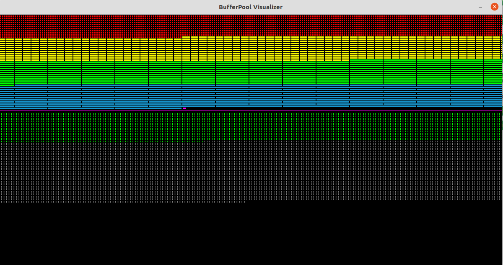Close the BufferPool Visualizer window
503x265 pixels.
click(x=494, y=7)
